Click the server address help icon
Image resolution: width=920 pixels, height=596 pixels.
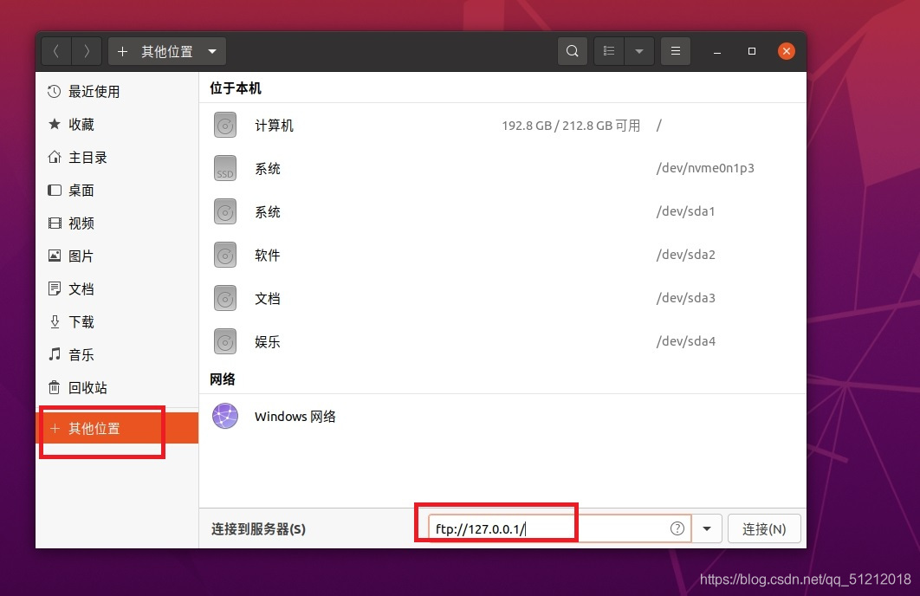(x=677, y=528)
